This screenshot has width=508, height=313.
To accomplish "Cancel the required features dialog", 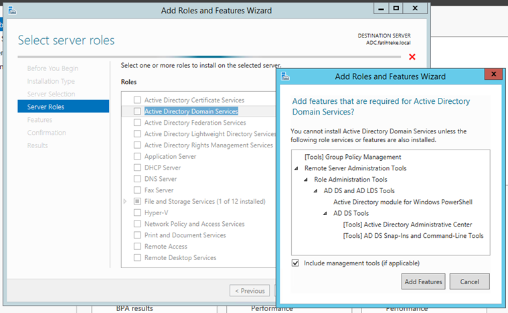I will (x=469, y=281).
